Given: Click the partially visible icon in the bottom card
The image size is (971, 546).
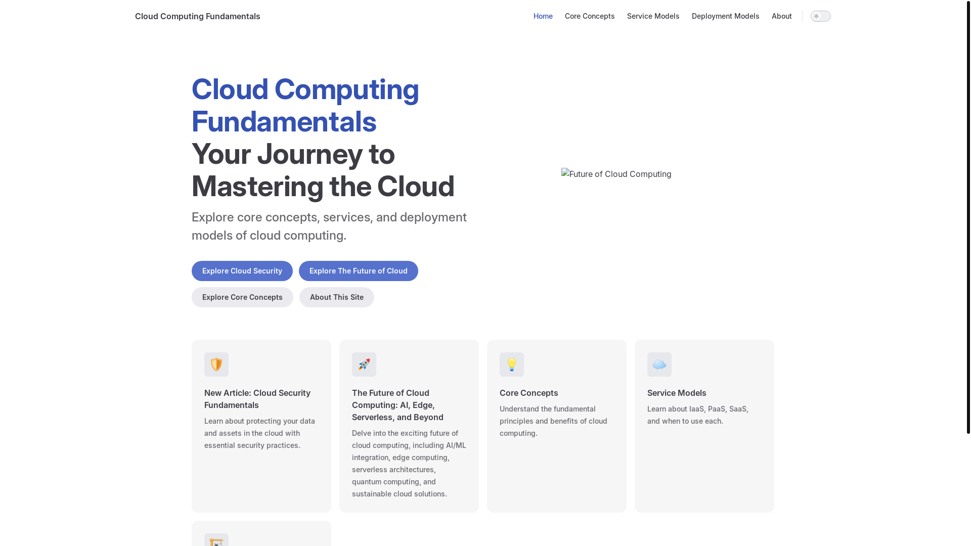Looking at the screenshot, I should click(x=216, y=540).
